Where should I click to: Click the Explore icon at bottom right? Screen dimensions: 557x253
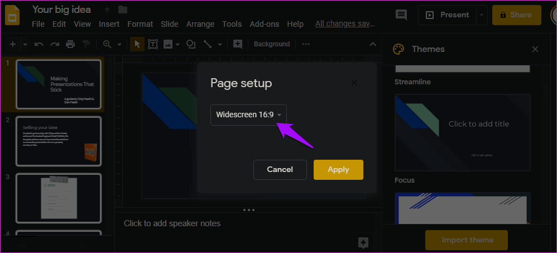[x=363, y=243]
